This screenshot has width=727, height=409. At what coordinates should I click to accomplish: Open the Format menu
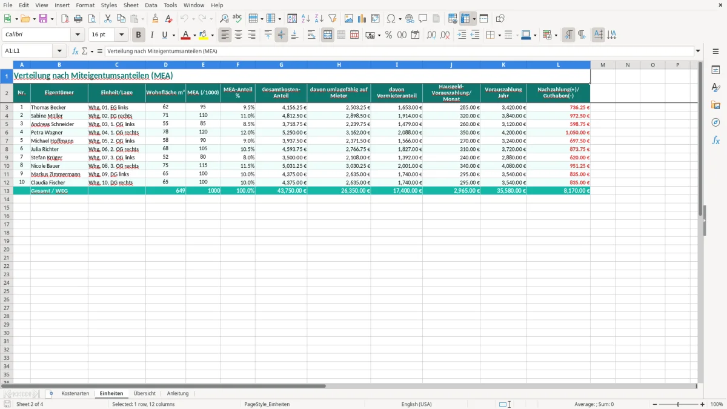click(85, 5)
